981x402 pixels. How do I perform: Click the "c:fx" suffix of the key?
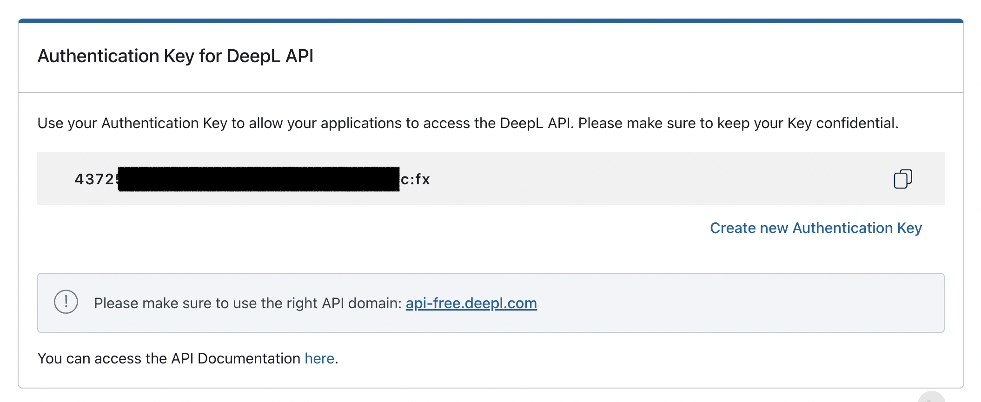pos(416,179)
